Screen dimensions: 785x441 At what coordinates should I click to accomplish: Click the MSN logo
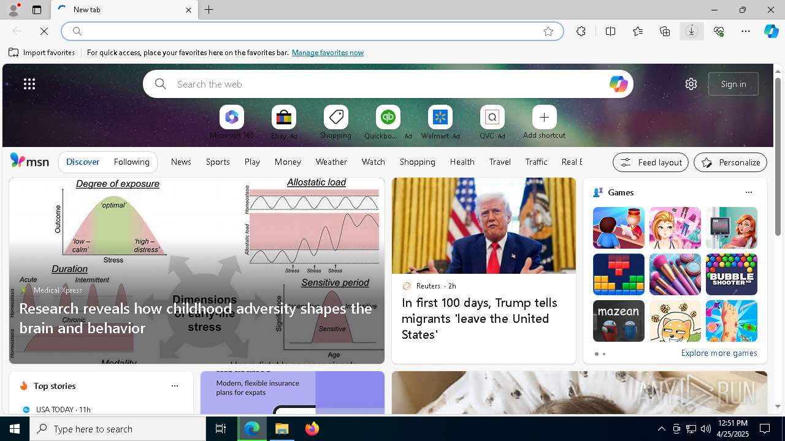point(29,162)
